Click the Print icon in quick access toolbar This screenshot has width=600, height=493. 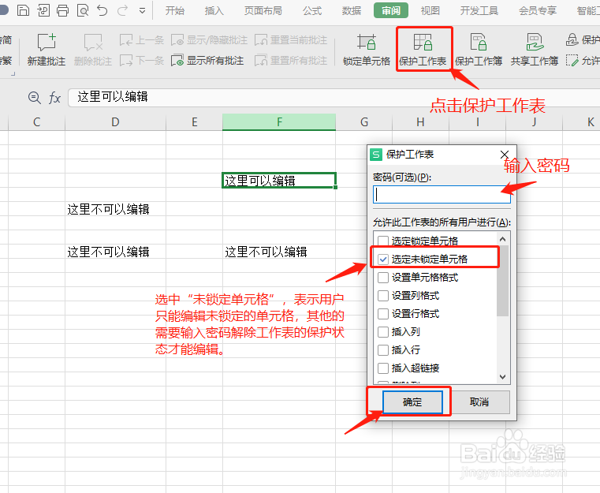63,10
